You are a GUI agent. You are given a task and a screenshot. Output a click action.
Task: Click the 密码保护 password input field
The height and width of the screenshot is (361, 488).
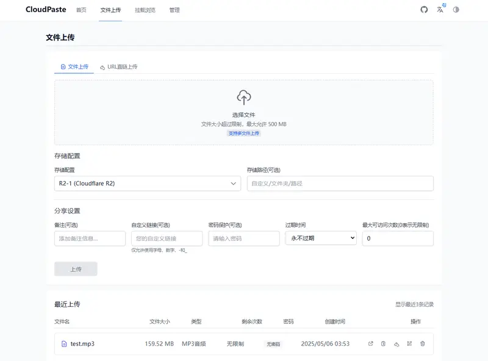click(x=244, y=238)
